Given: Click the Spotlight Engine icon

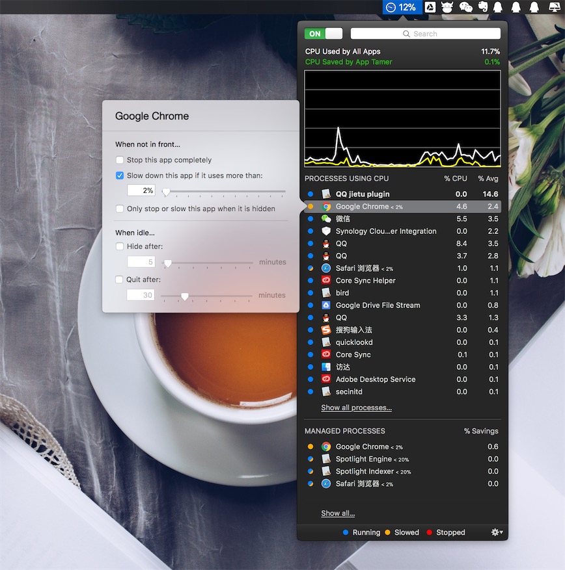Looking at the screenshot, I should tap(326, 459).
